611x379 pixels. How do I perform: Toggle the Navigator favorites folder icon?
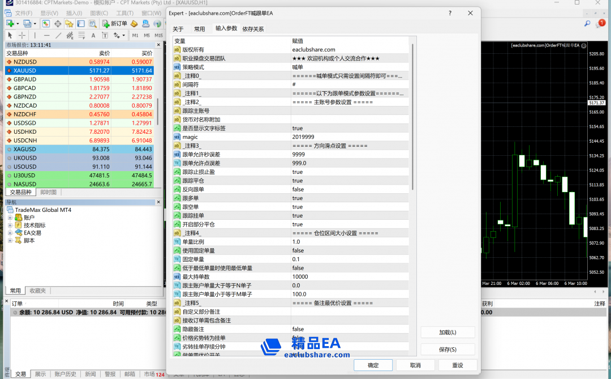(69, 23)
